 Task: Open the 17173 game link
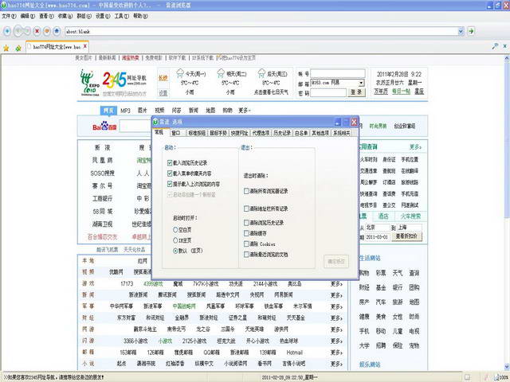[127, 284]
